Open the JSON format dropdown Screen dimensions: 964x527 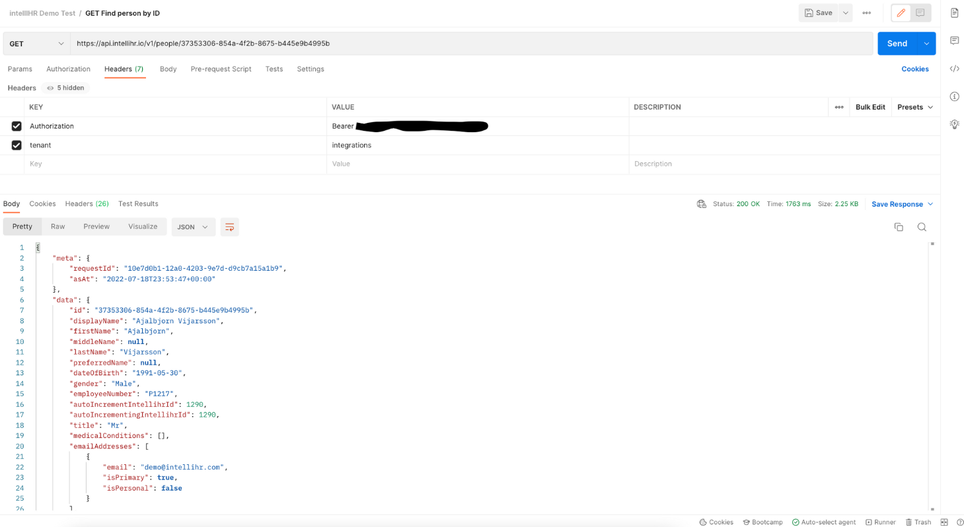[193, 227]
